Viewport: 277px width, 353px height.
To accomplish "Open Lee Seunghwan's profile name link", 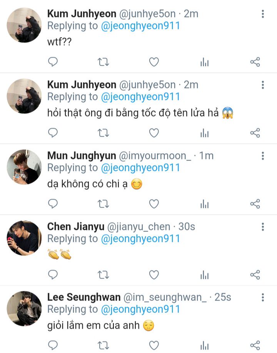I will pyautogui.click(x=83, y=297).
